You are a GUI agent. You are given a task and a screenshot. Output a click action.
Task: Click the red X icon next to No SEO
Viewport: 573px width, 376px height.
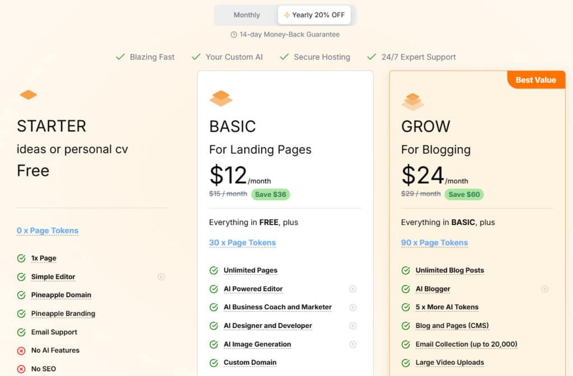click(x=20, y=369)
